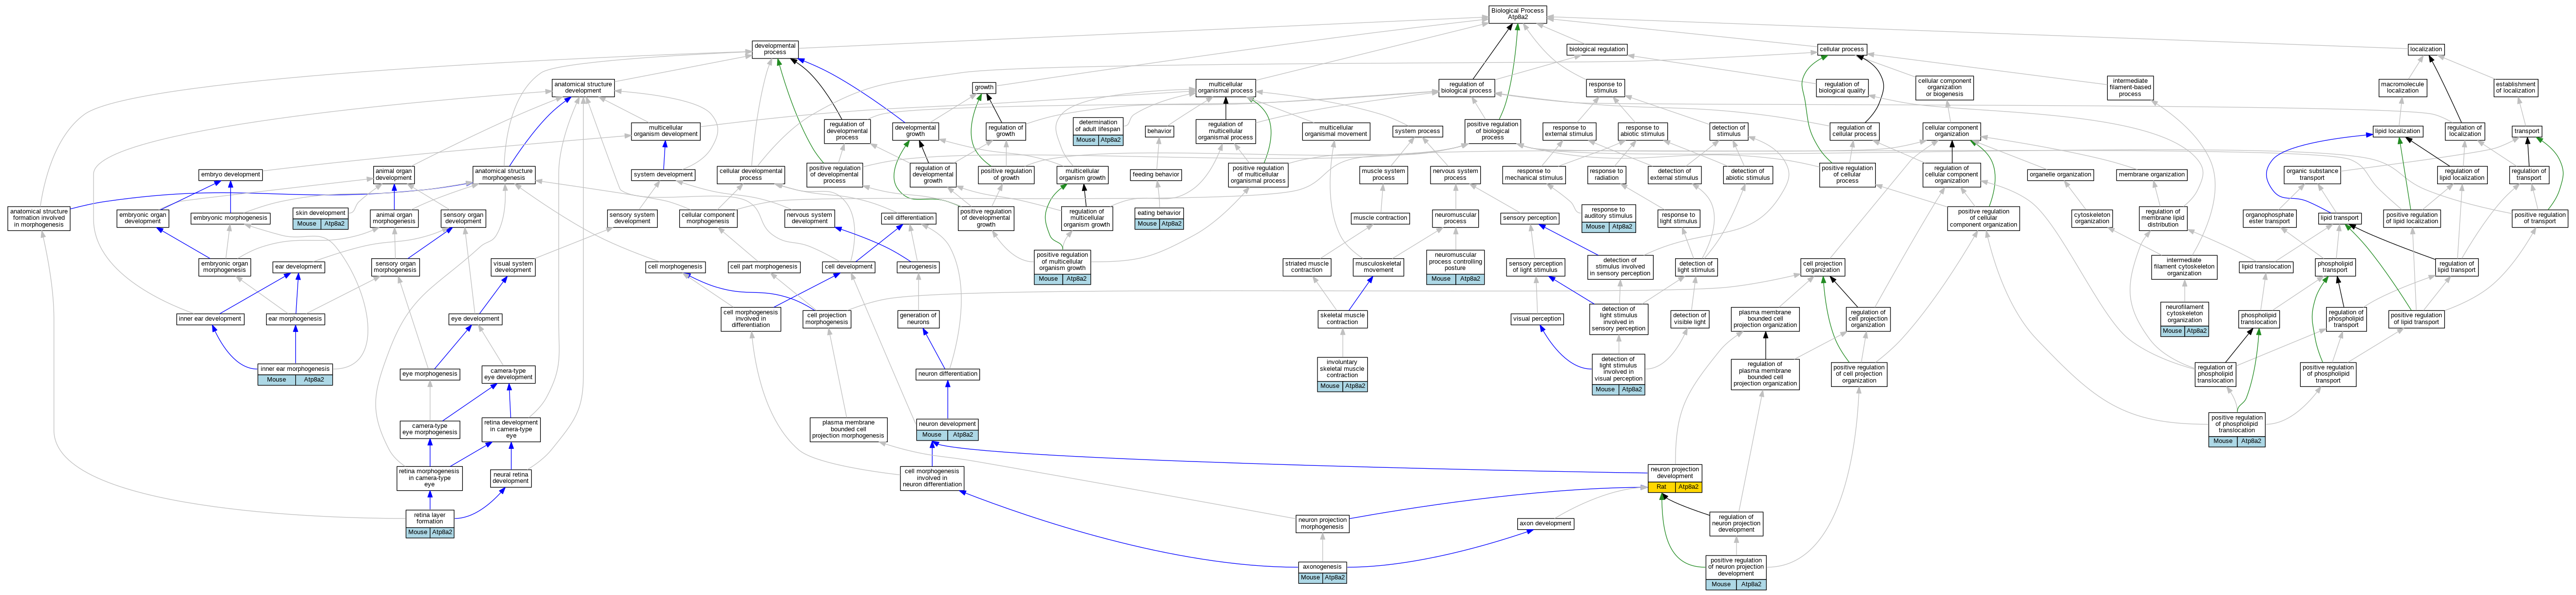
Task: Select the organelle organization node
Action: (2060, 174)
